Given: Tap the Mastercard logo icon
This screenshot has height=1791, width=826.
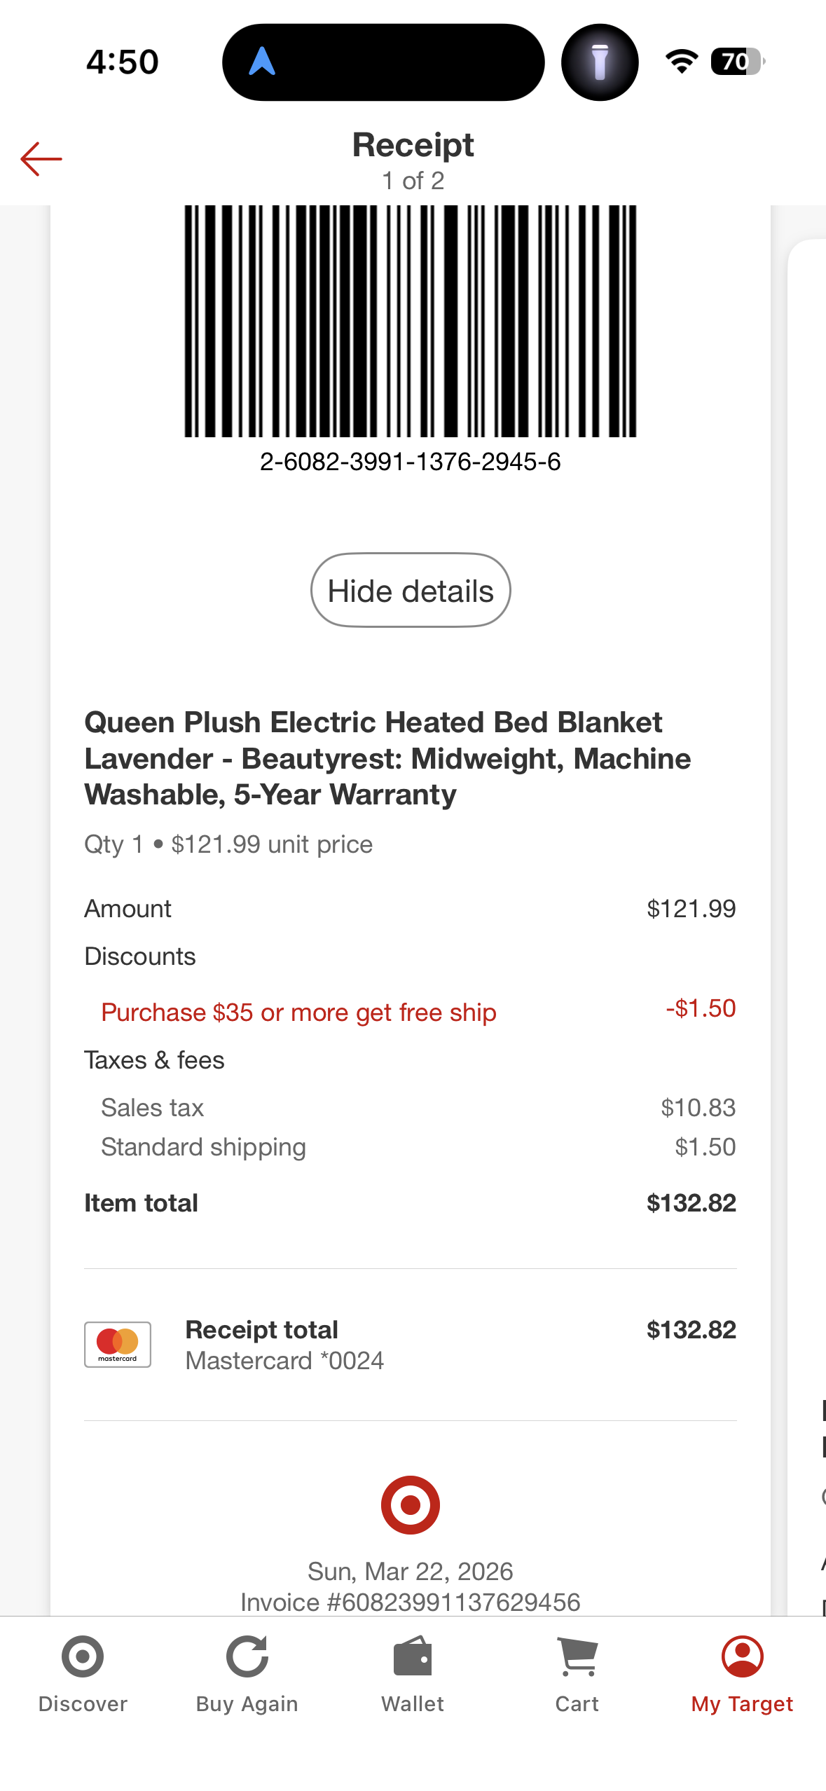Looking at the screenshot, I should point(118,1345).
